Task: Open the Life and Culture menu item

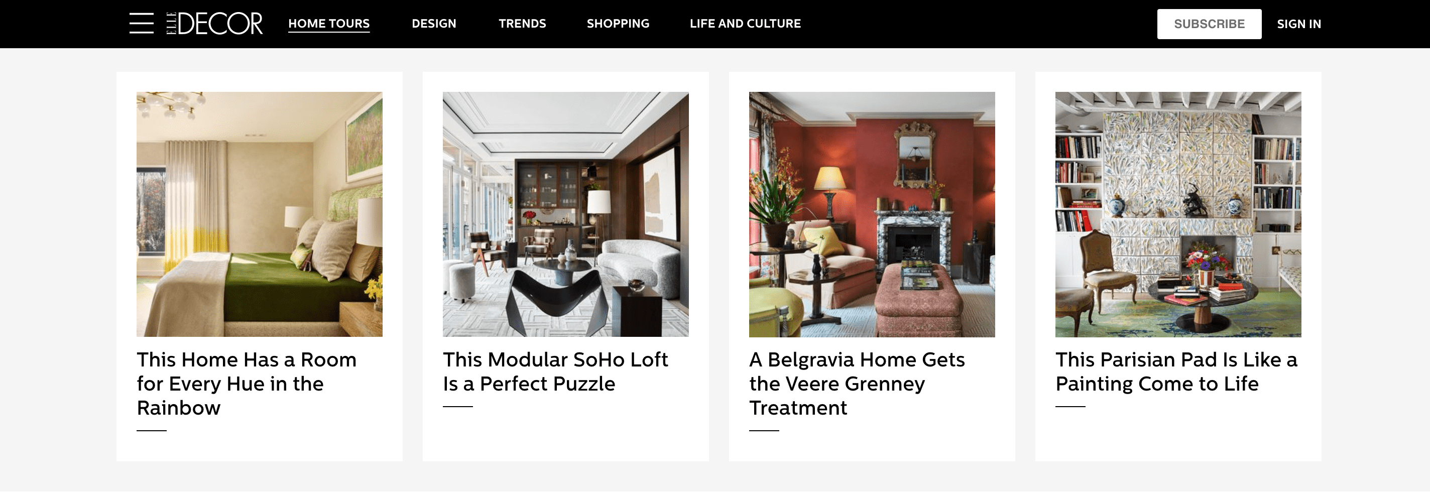Action: point(745,23)
